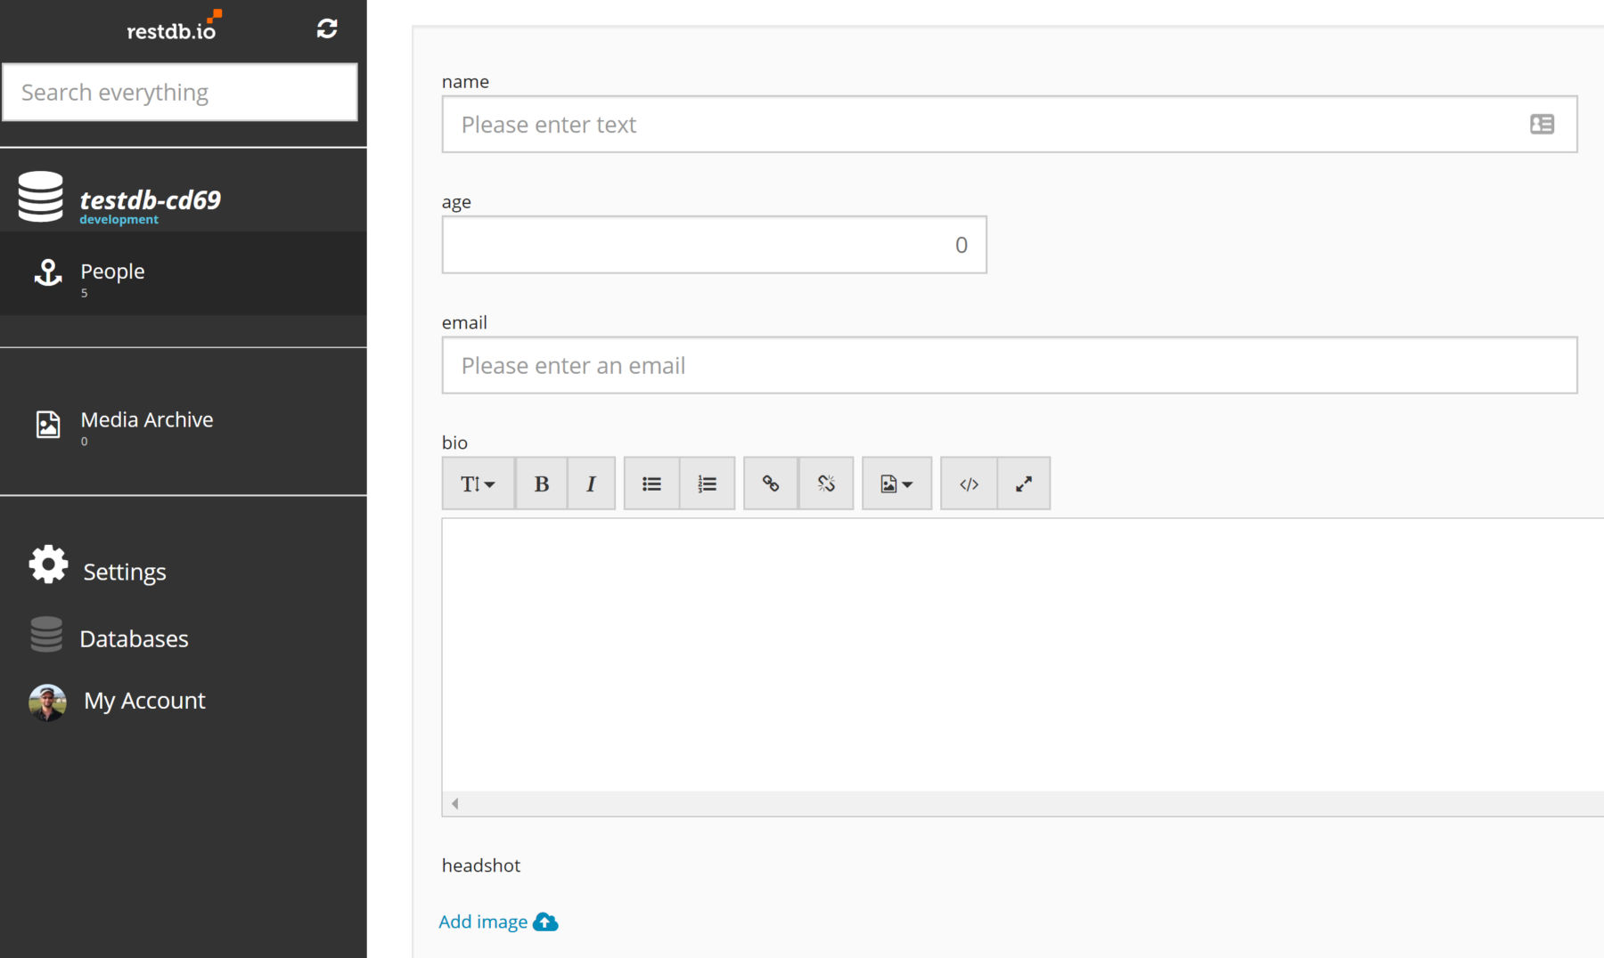Click the unordered list icon
1604x958 pixels.
pyautogui.click(x=651, y=483)
